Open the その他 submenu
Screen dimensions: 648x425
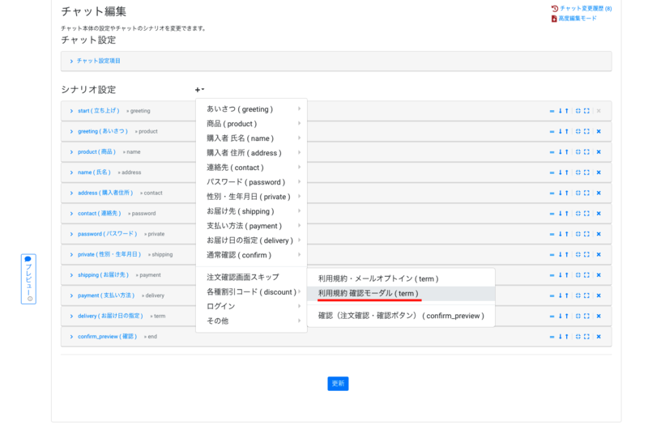(218, 321)
